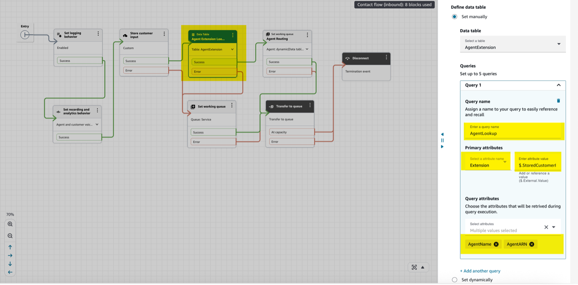This screenshot has height=285, width=578.
Task: Select the Set manually radio button
Action: [455, 17]
